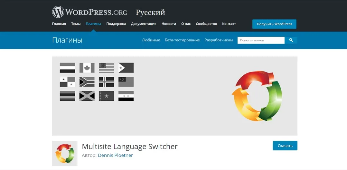Click the Multisite Language Switcher title
The image size is (347, 170).
point(130,146)
